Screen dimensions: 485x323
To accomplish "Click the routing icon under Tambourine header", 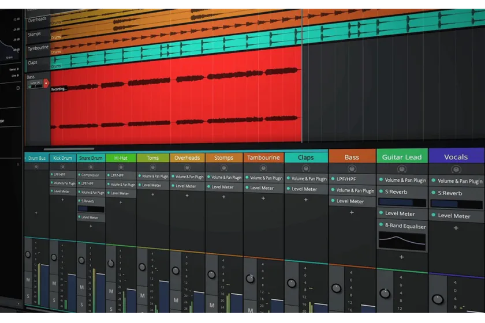I will pyautogui.click(x=263, y=168).
